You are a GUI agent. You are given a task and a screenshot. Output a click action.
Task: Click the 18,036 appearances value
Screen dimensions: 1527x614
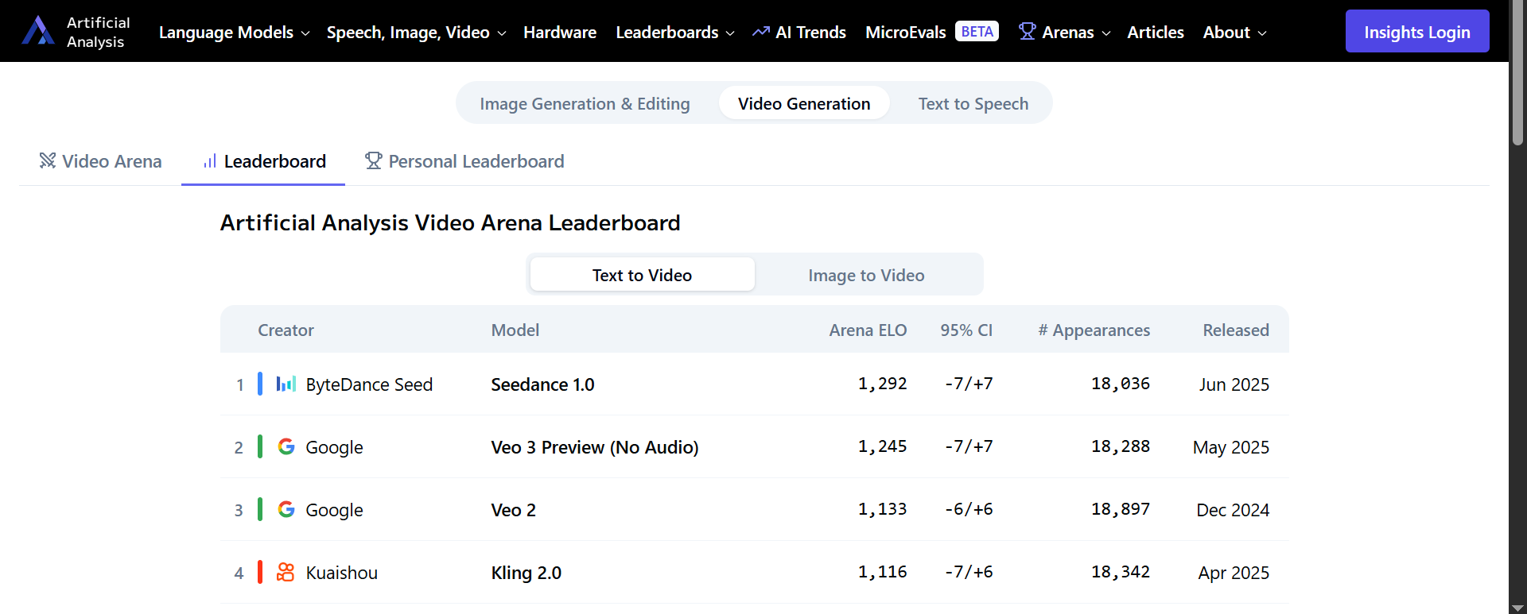1121,384
